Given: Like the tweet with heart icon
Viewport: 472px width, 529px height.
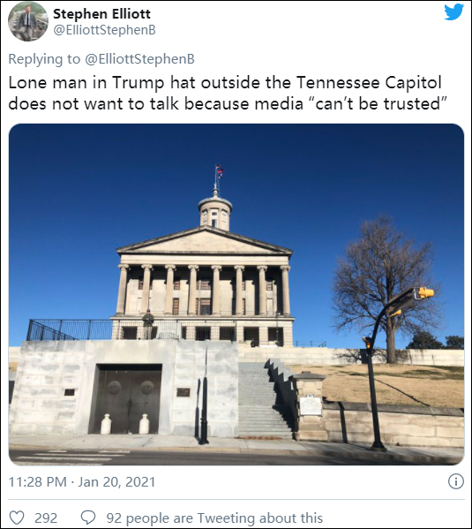Looking at the screenshot, I should (17, 518).
